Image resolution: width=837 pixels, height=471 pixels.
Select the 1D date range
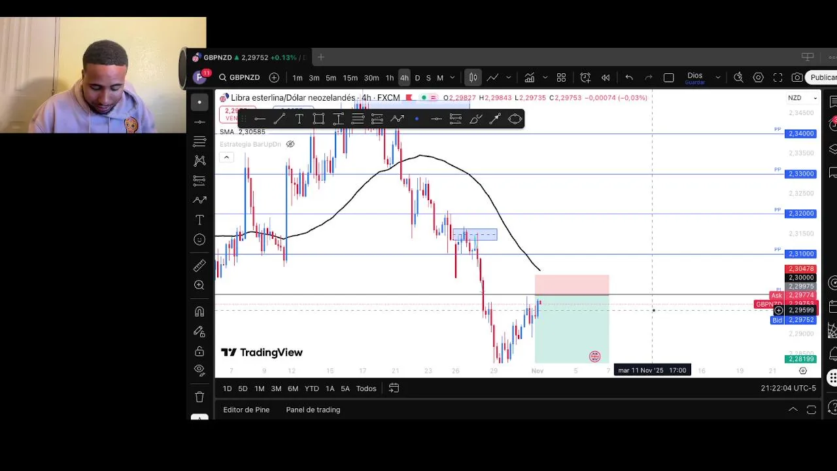click(227, 389)
